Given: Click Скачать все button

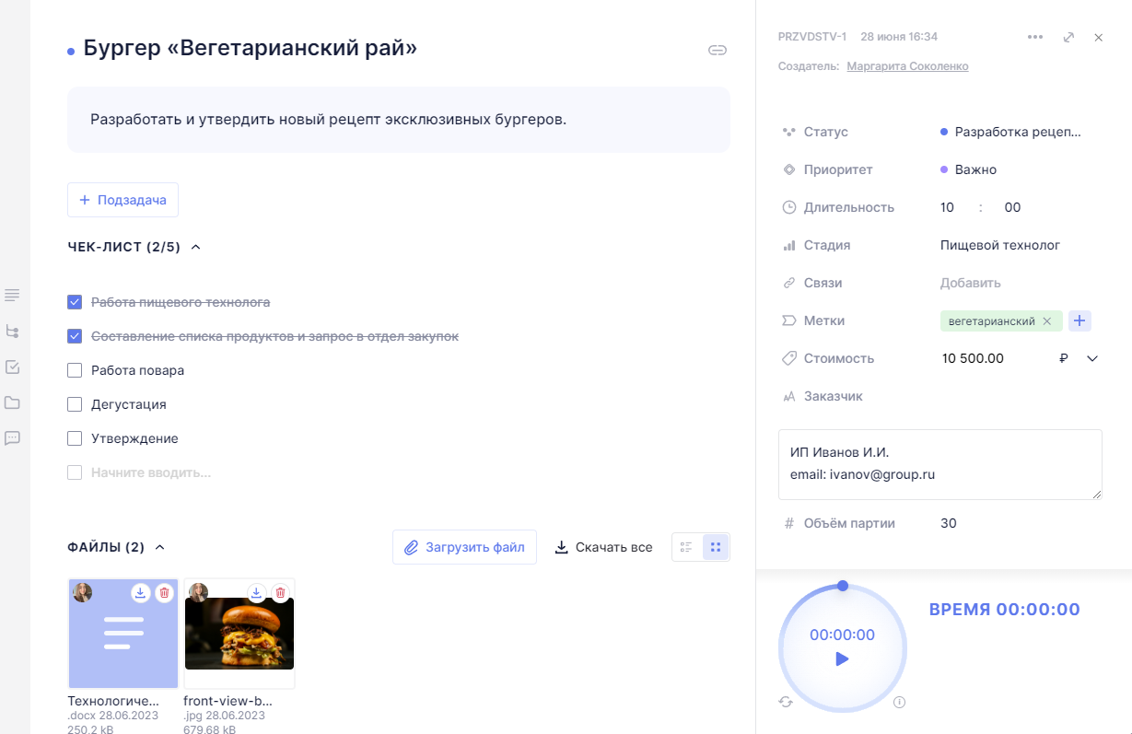Looking at the screenshot, I should point(604,547).
